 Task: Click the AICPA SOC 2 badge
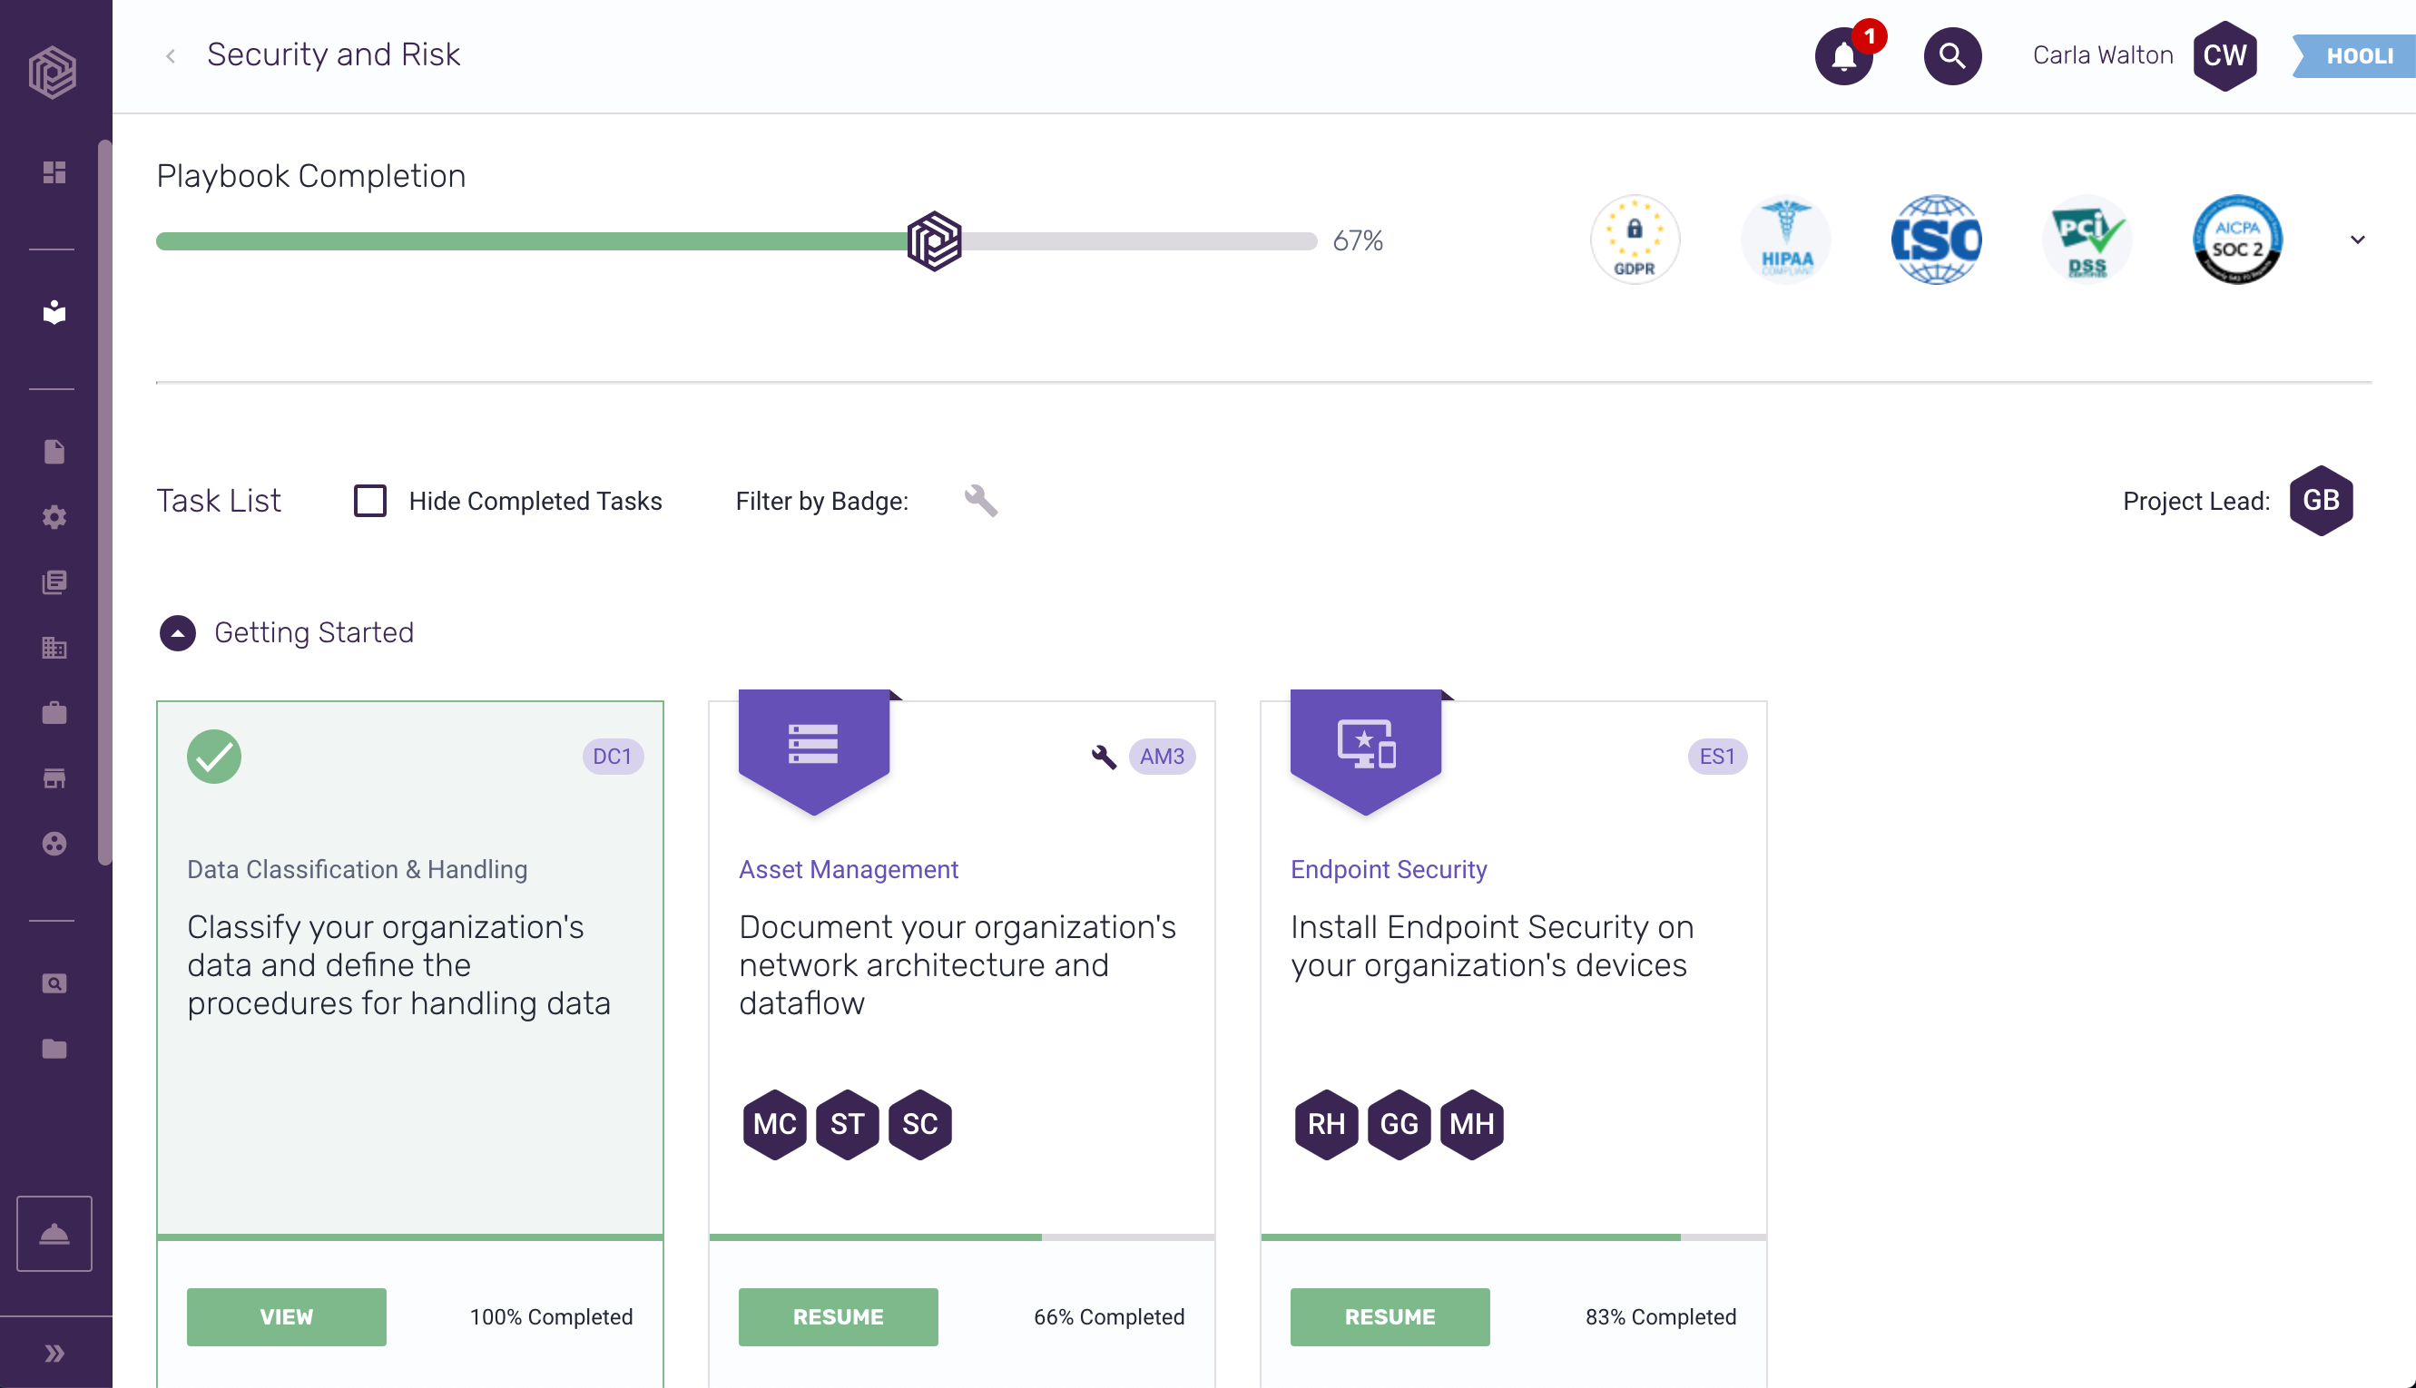click(2237, 240)
